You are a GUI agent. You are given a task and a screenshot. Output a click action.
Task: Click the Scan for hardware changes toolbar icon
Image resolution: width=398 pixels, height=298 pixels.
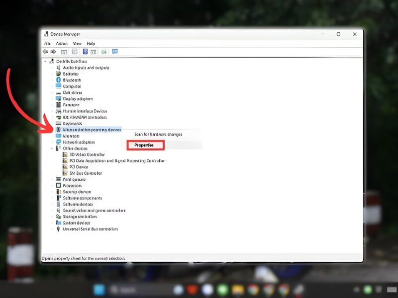click(x=114, y=52)
